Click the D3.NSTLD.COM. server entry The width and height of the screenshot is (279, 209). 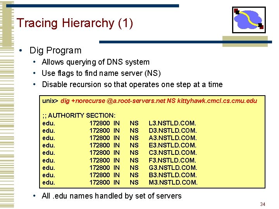(172, 131)
